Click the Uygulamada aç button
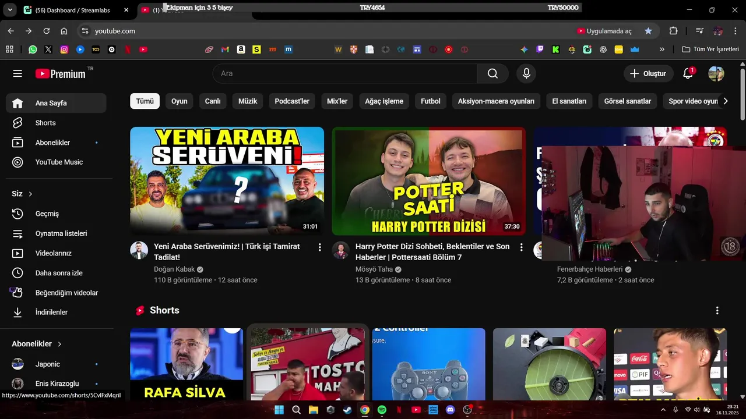 604,31
